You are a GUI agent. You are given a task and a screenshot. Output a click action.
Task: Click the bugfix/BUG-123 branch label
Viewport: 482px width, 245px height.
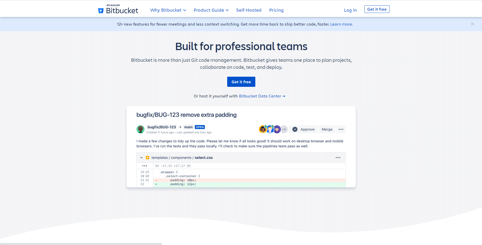(162, 127)
